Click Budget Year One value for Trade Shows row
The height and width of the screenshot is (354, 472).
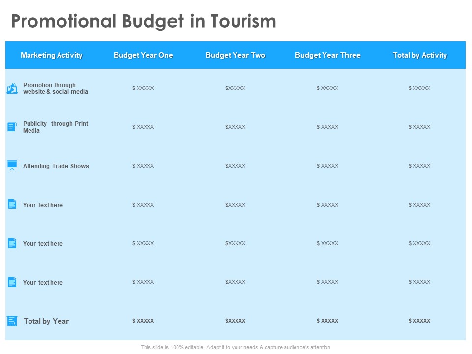pos(143,166)
